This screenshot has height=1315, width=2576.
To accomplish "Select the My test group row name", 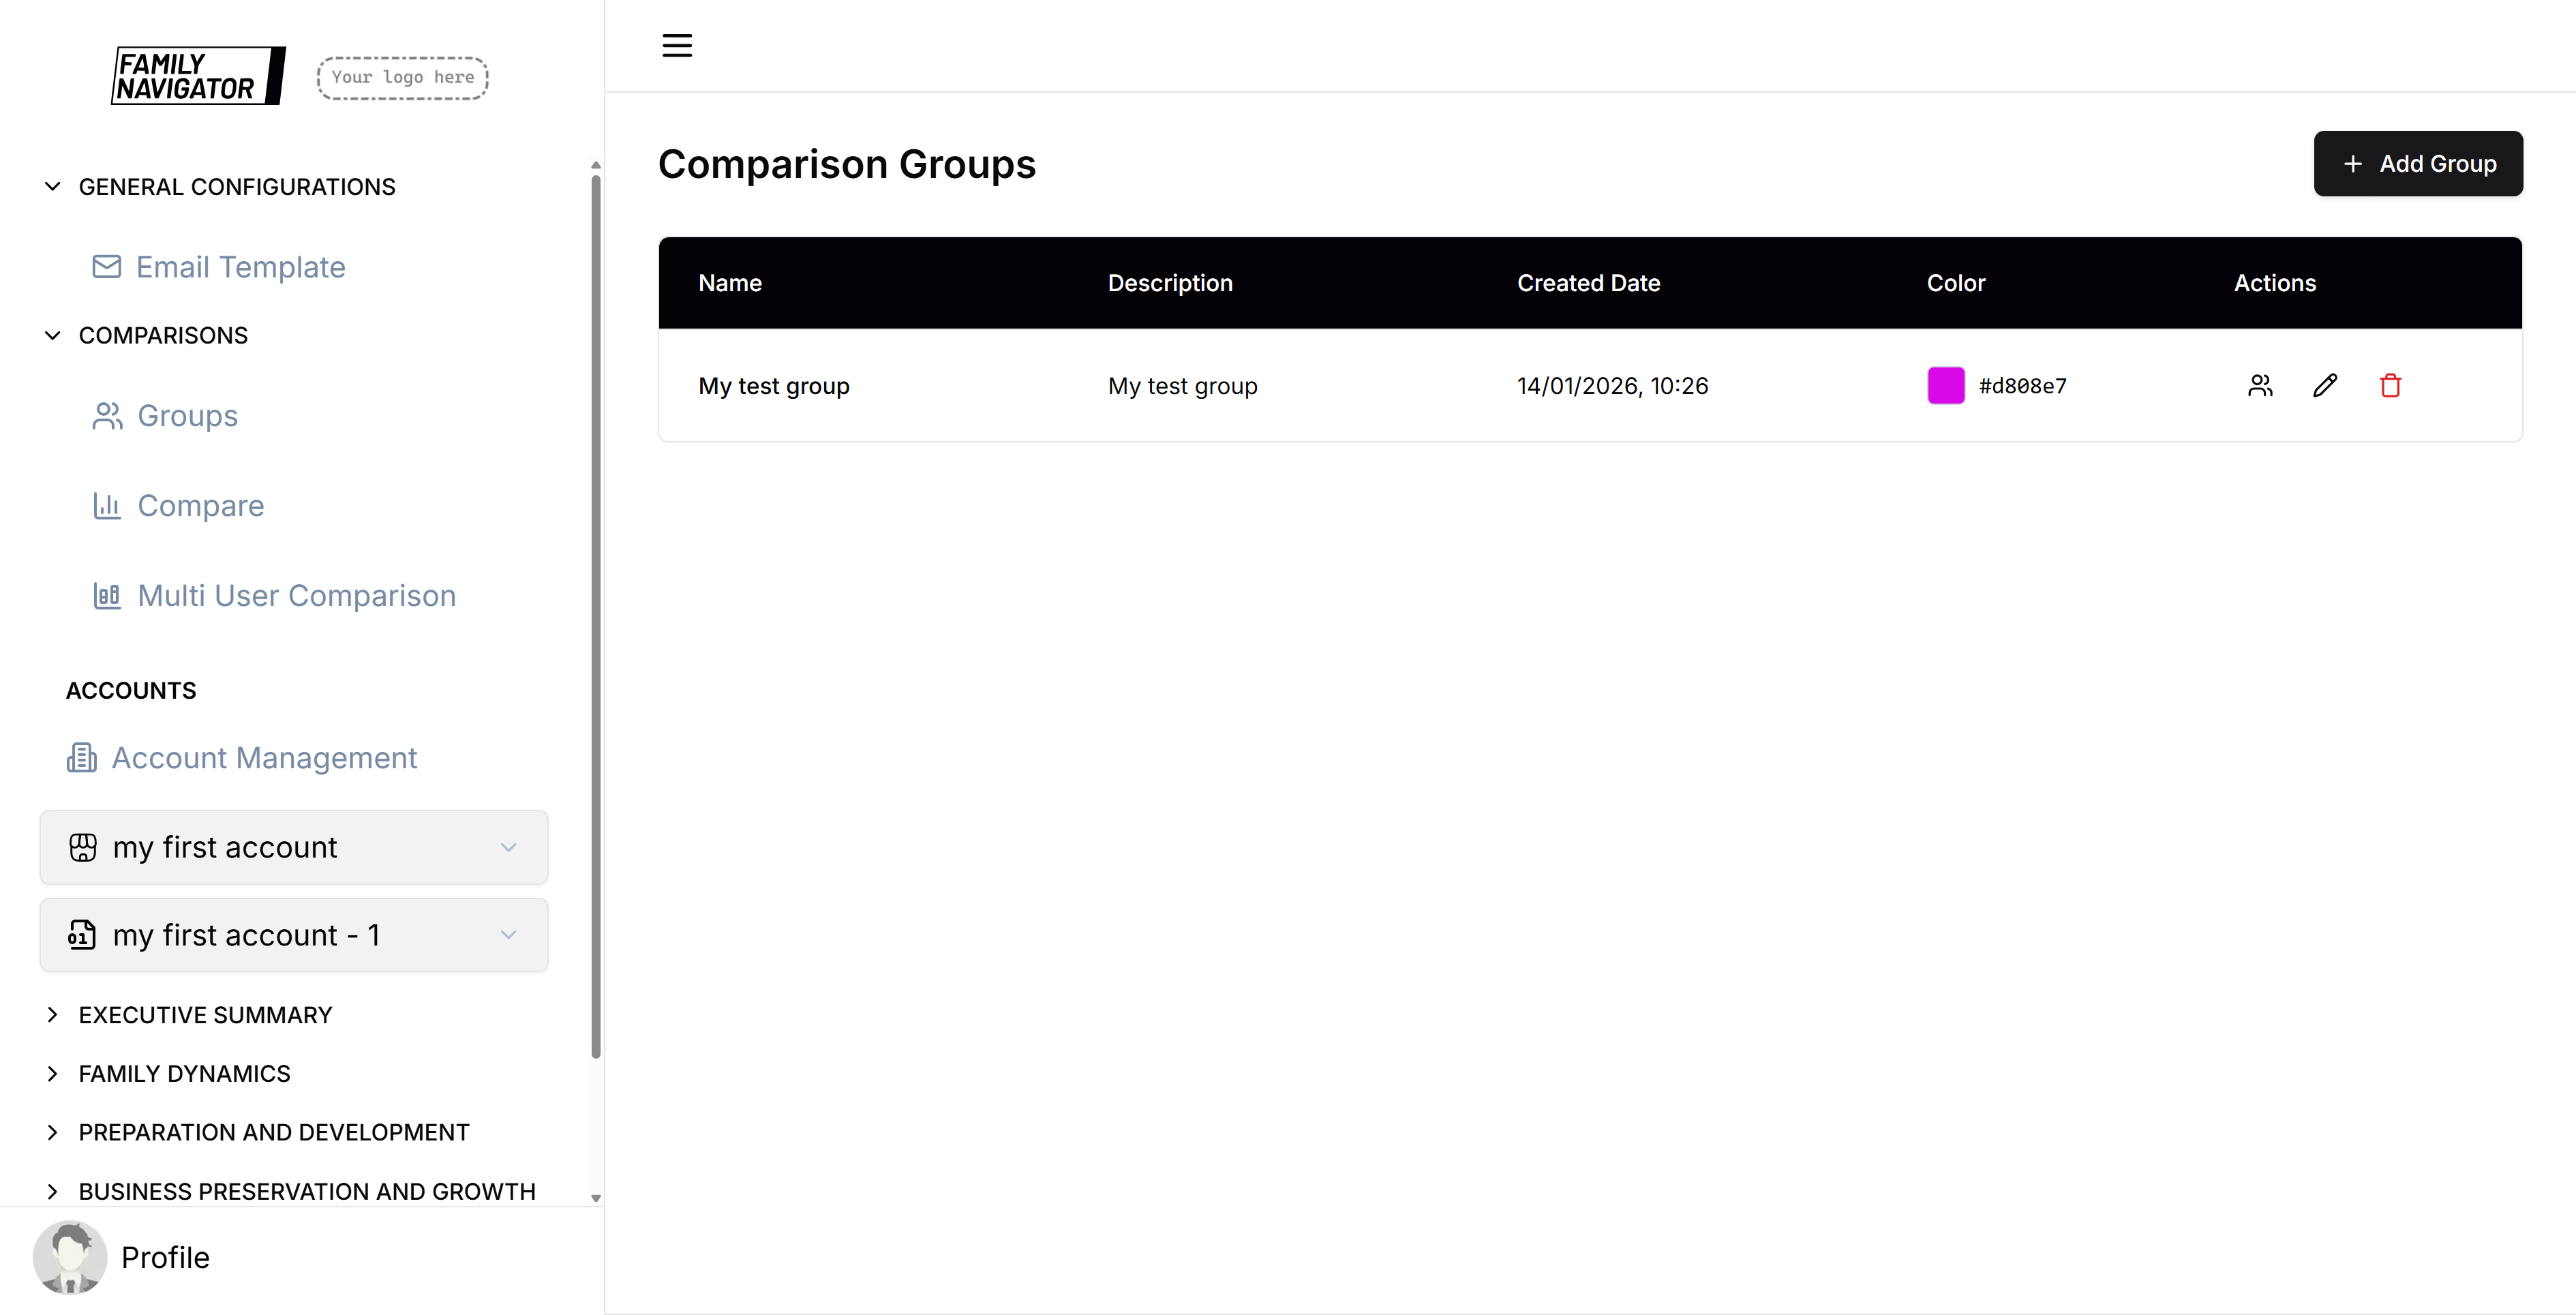I will tap(774, 385).
